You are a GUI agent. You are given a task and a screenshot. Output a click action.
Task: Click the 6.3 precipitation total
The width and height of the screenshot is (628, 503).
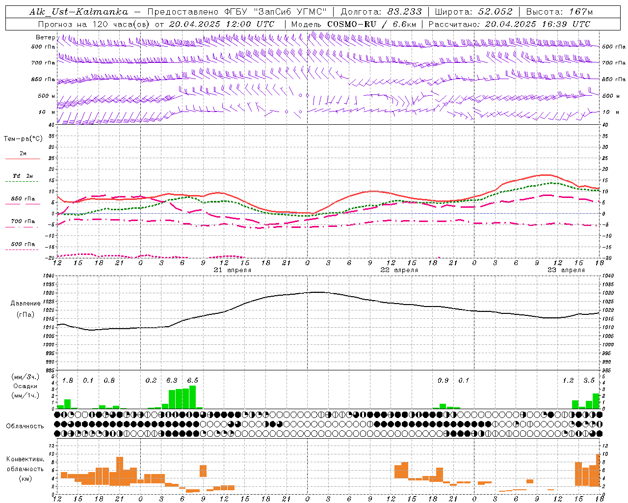(172, 381)
